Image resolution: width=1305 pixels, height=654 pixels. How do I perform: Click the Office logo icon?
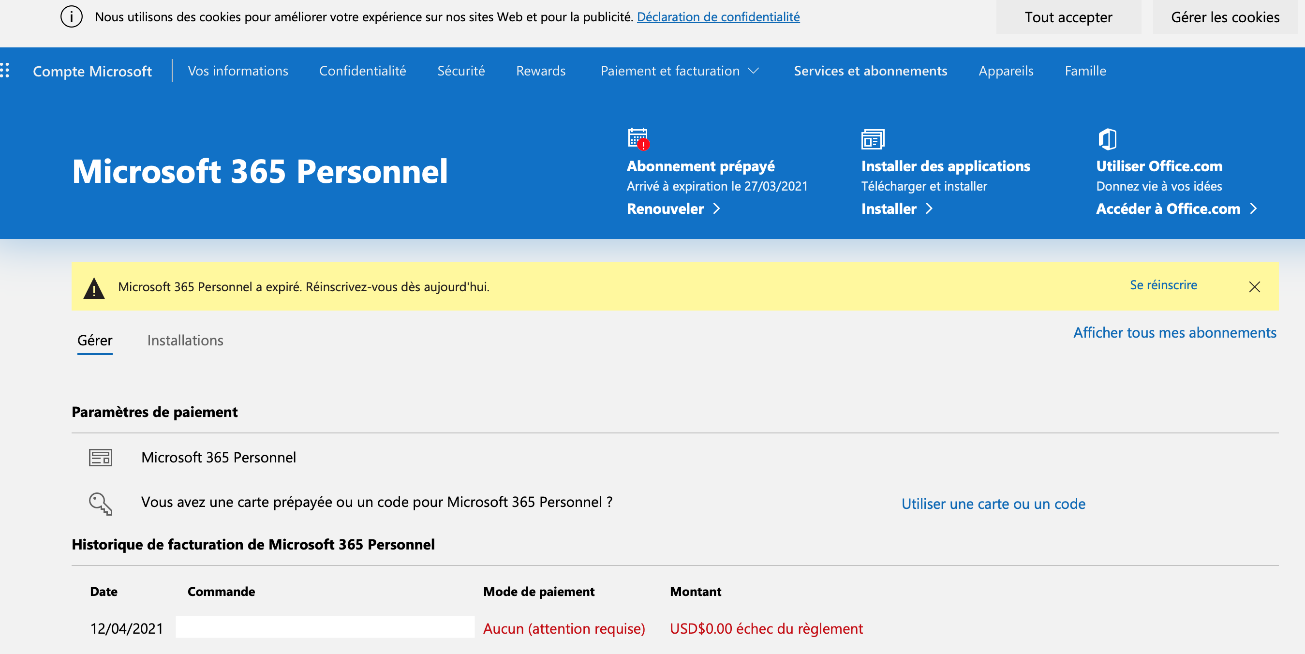(x=1107, y=139)
